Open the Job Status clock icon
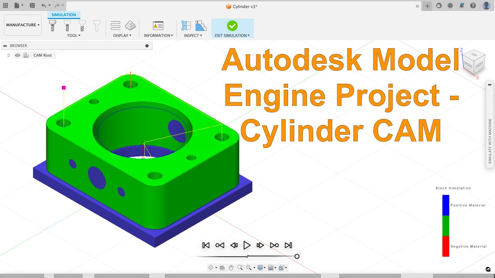Screen dimensions: 495x278 (450, 5)
